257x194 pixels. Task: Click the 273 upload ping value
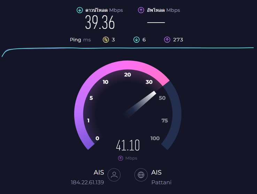point(178,40)
